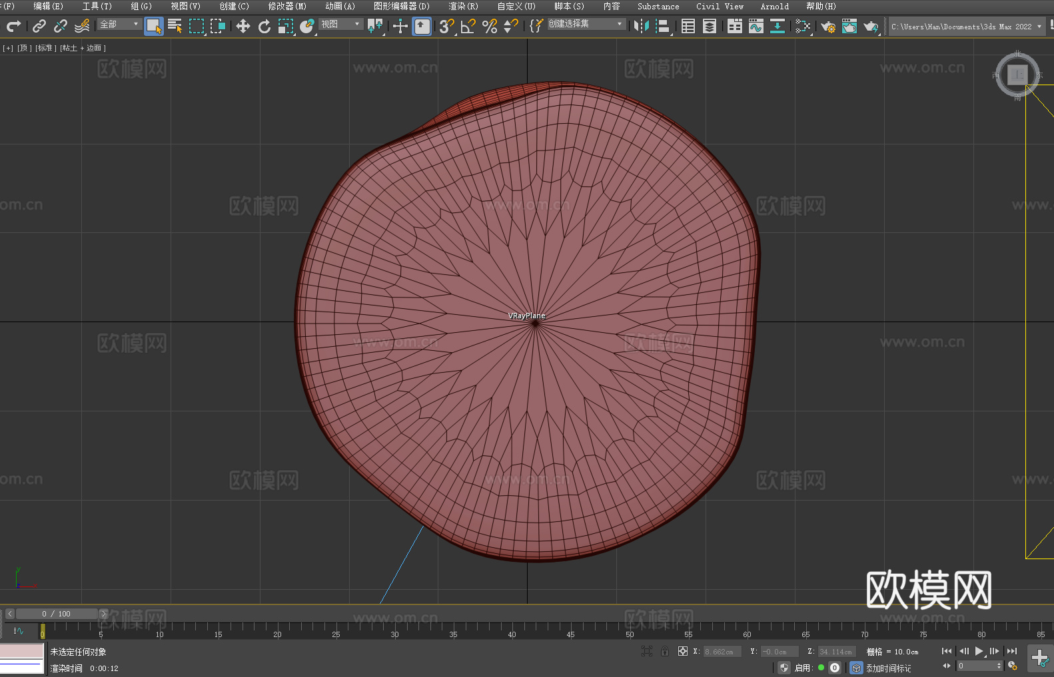Open the 修改器(M) menu
The image size is (1054, 677).
click(287, 6)
